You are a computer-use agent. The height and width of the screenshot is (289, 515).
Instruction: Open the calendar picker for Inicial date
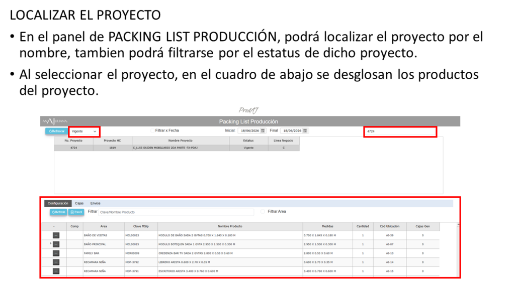[x=263, y=131]
